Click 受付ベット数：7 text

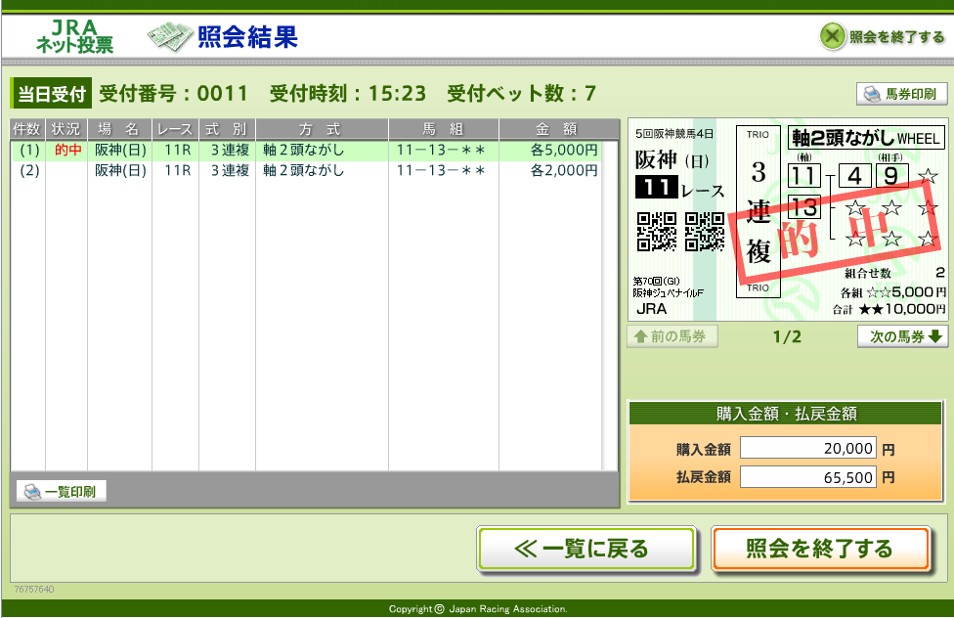[x=521, y=94]
